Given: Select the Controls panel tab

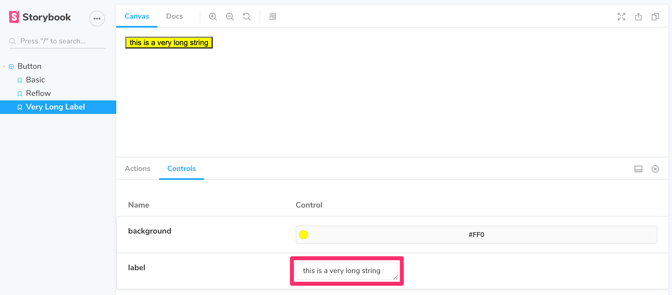Looking at the screenshot, I should click(181, 168).
